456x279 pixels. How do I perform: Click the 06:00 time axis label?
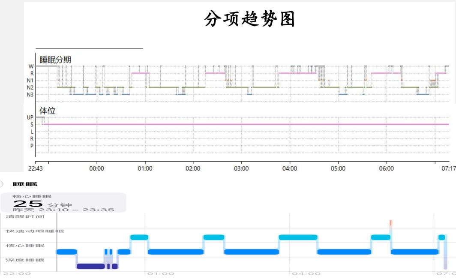pos(387,168)
